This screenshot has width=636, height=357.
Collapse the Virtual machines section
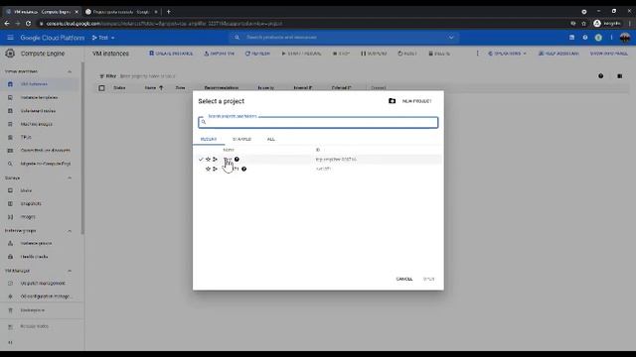click(x=70, y=71)
